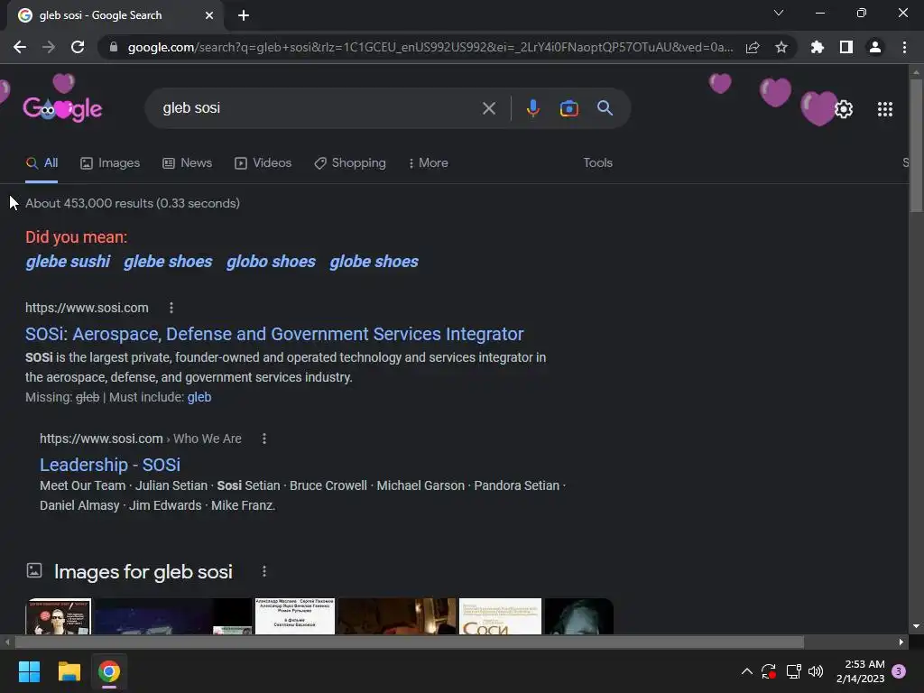Viewport: 924px width, 693px height.
Task: Choose suggestion globo shoes
Action: [271, 262]
